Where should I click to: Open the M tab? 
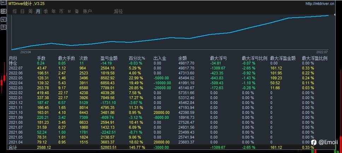(69, 12)
